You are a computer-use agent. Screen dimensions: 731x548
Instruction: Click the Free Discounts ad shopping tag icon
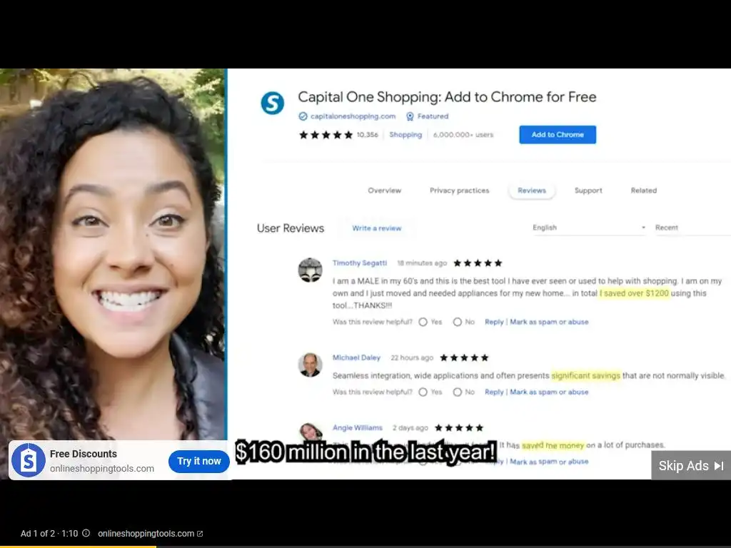pyautogui.click(x=29, y=460)
